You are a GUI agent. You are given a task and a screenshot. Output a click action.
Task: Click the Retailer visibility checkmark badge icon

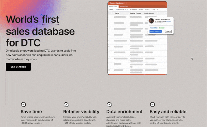(66, 105)
